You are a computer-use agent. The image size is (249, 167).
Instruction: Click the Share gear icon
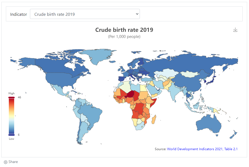(6, 162)
